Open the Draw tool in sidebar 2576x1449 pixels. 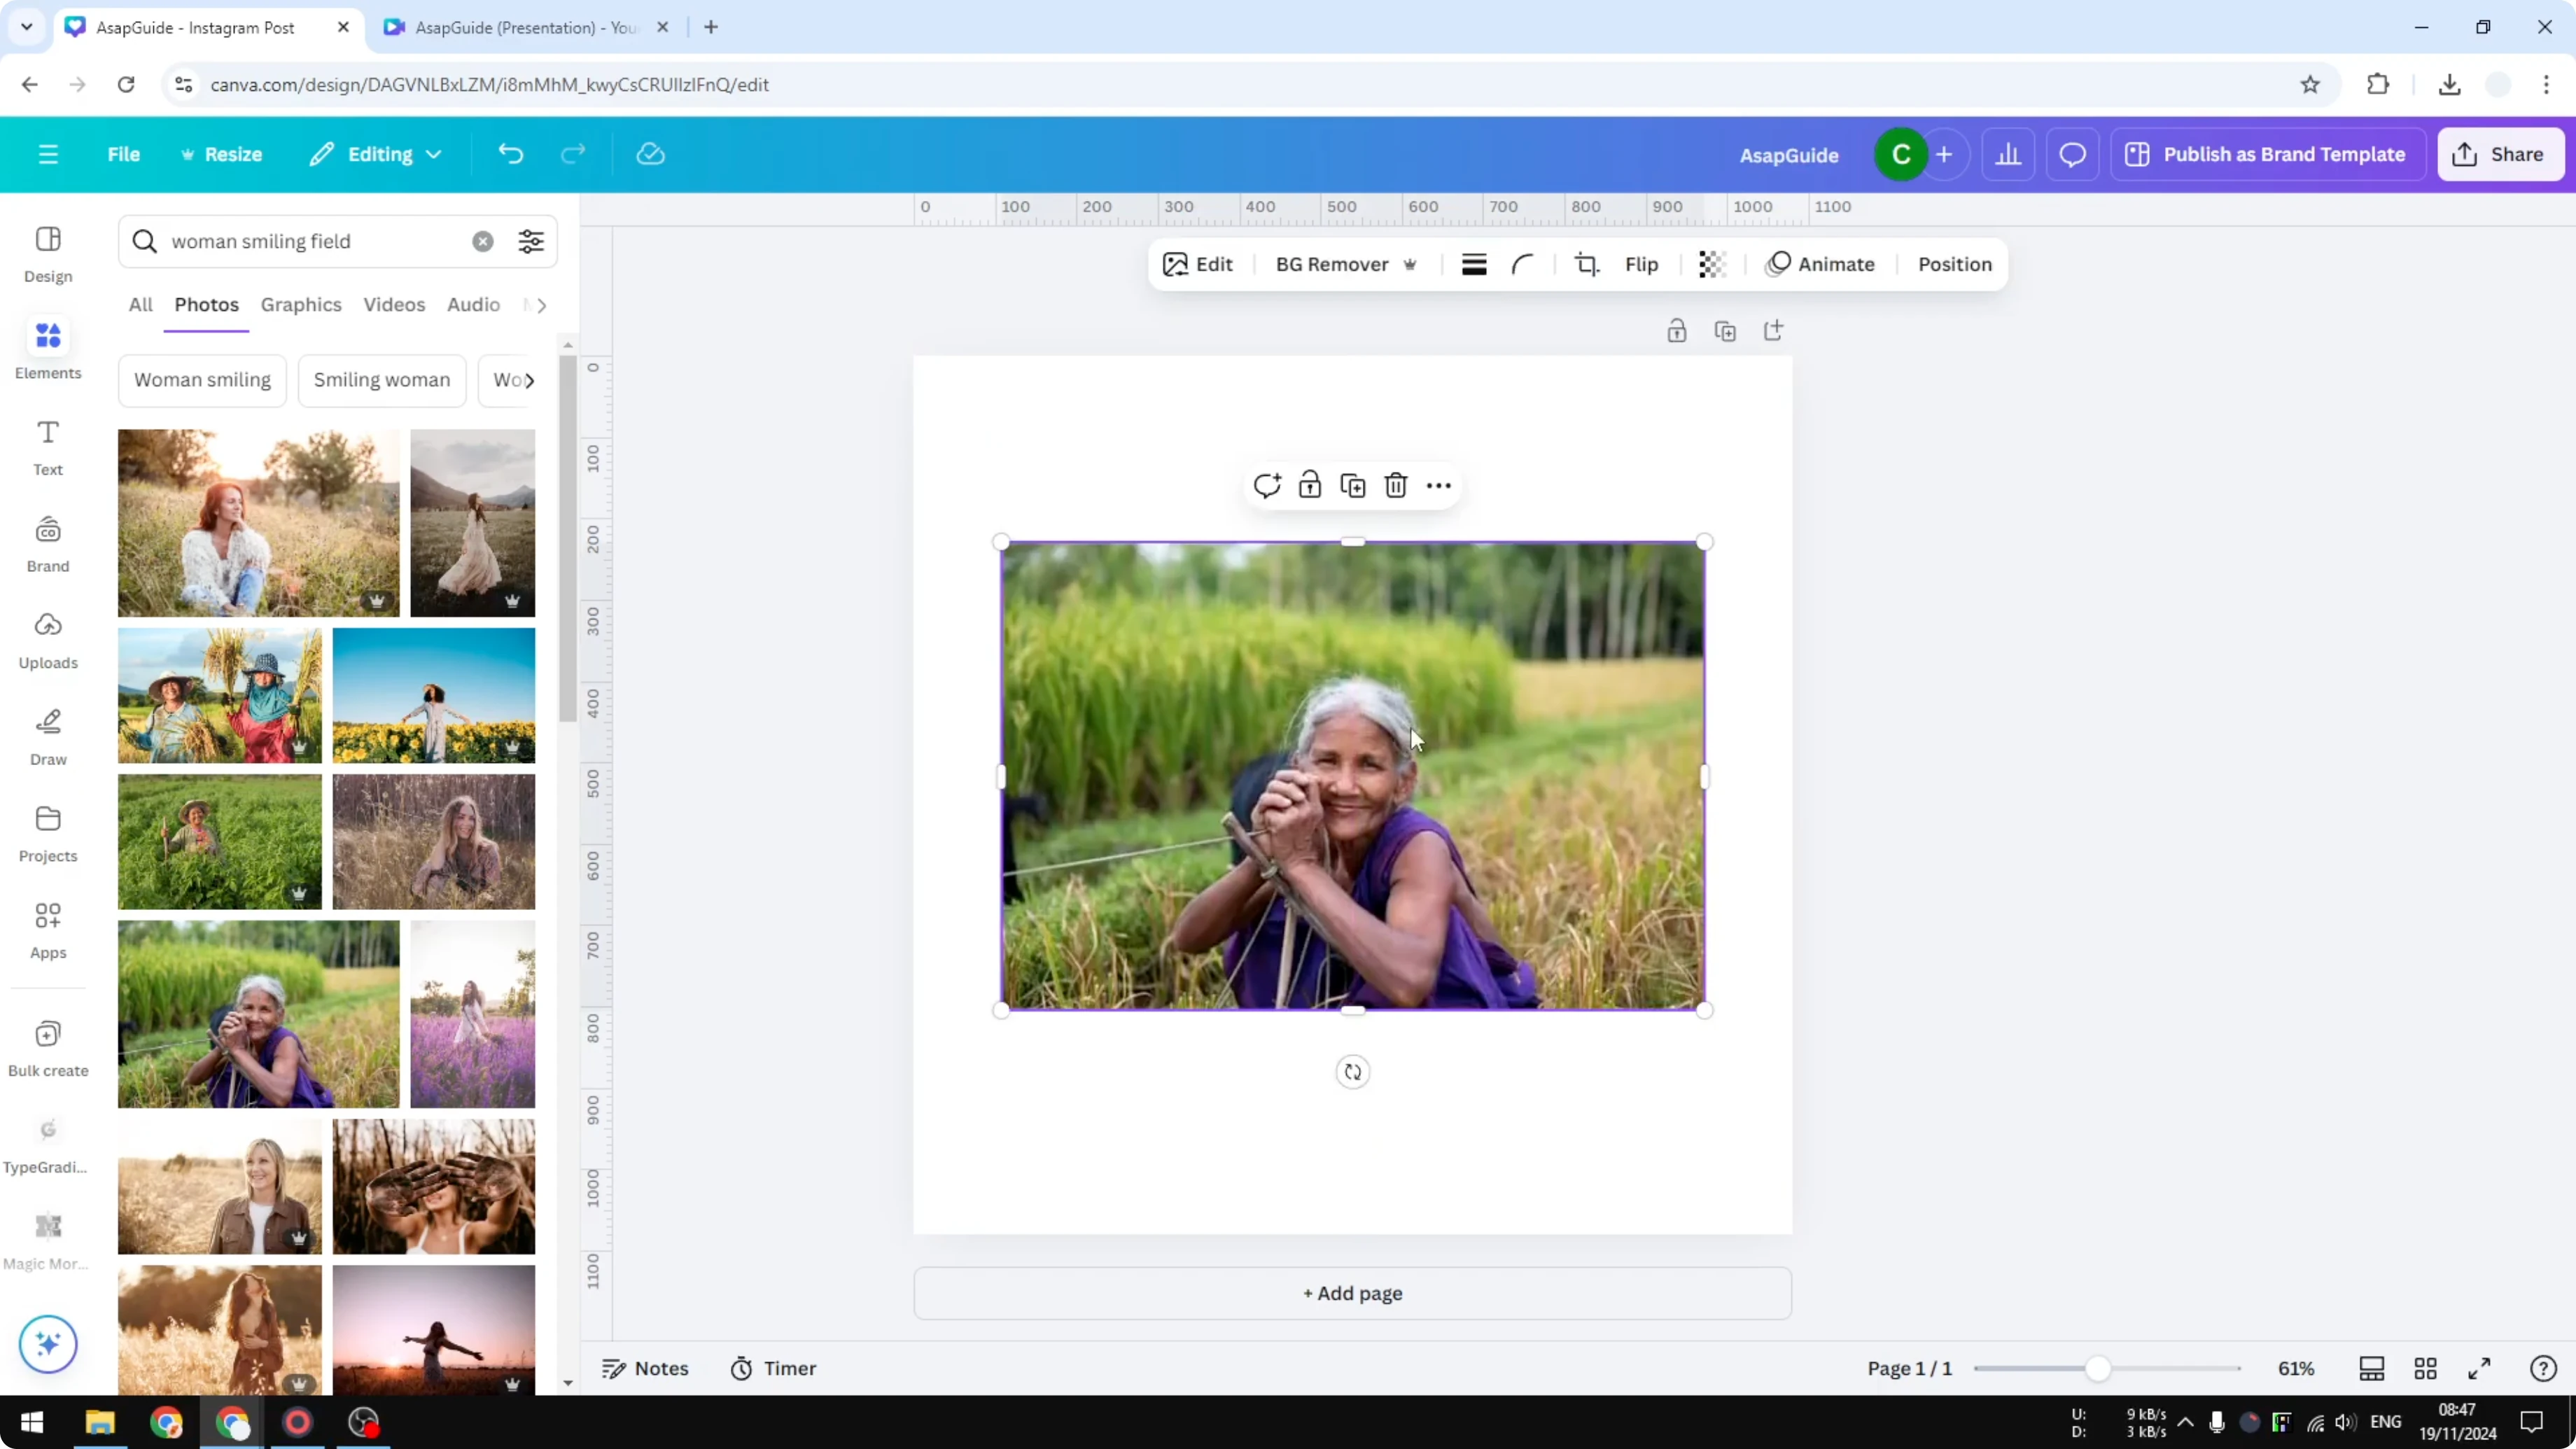pyautogui.click(x=48, y=736)
